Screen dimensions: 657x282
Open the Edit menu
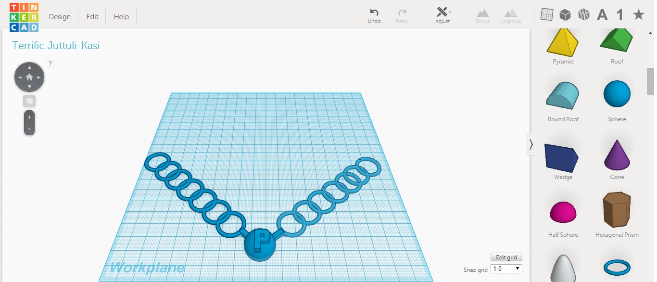92,17
